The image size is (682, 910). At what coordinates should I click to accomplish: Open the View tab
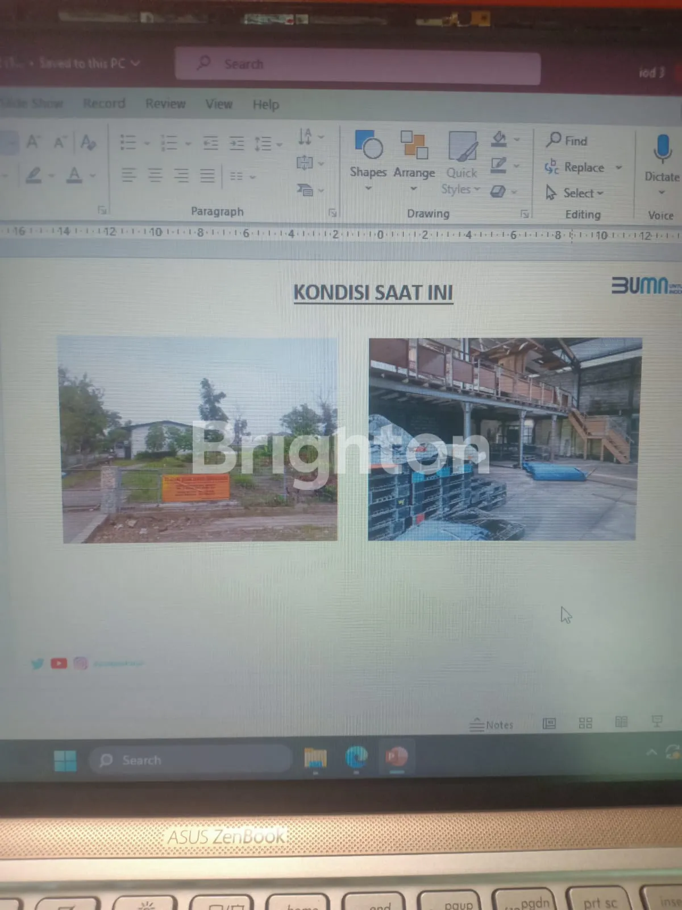(x=219, y=104)
